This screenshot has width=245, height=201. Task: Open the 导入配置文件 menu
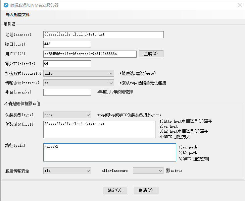point(18,15)
